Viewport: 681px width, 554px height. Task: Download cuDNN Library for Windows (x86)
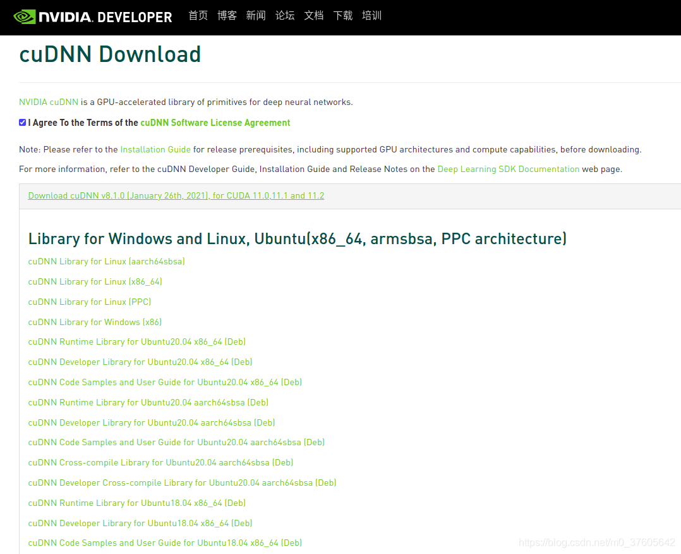pyautogui.click(x=95, y=323)
